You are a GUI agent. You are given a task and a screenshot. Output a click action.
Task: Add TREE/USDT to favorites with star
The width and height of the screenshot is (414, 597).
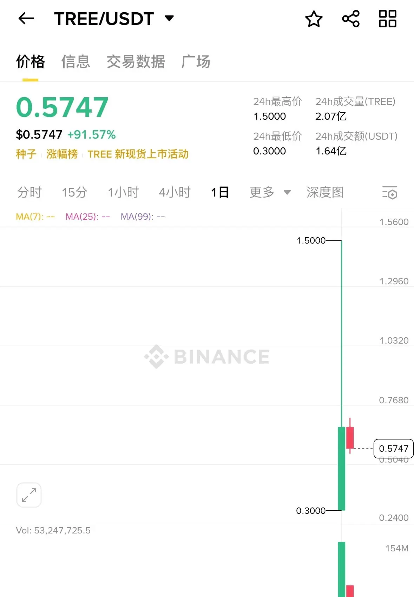(x=314, y=19)
